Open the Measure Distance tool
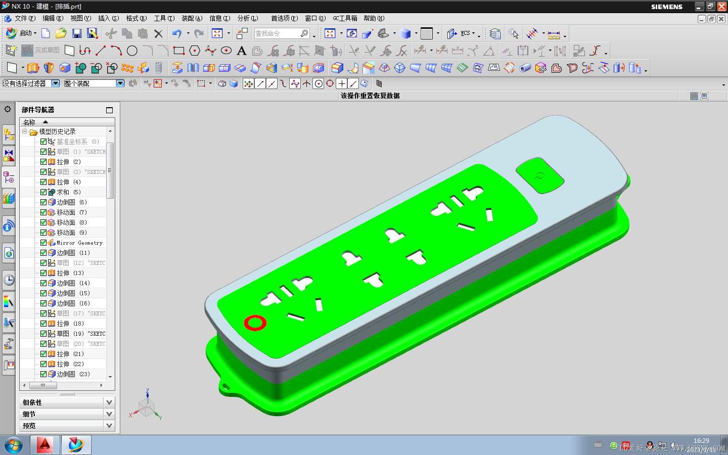728x455 pixels. [x=554, y=34]
